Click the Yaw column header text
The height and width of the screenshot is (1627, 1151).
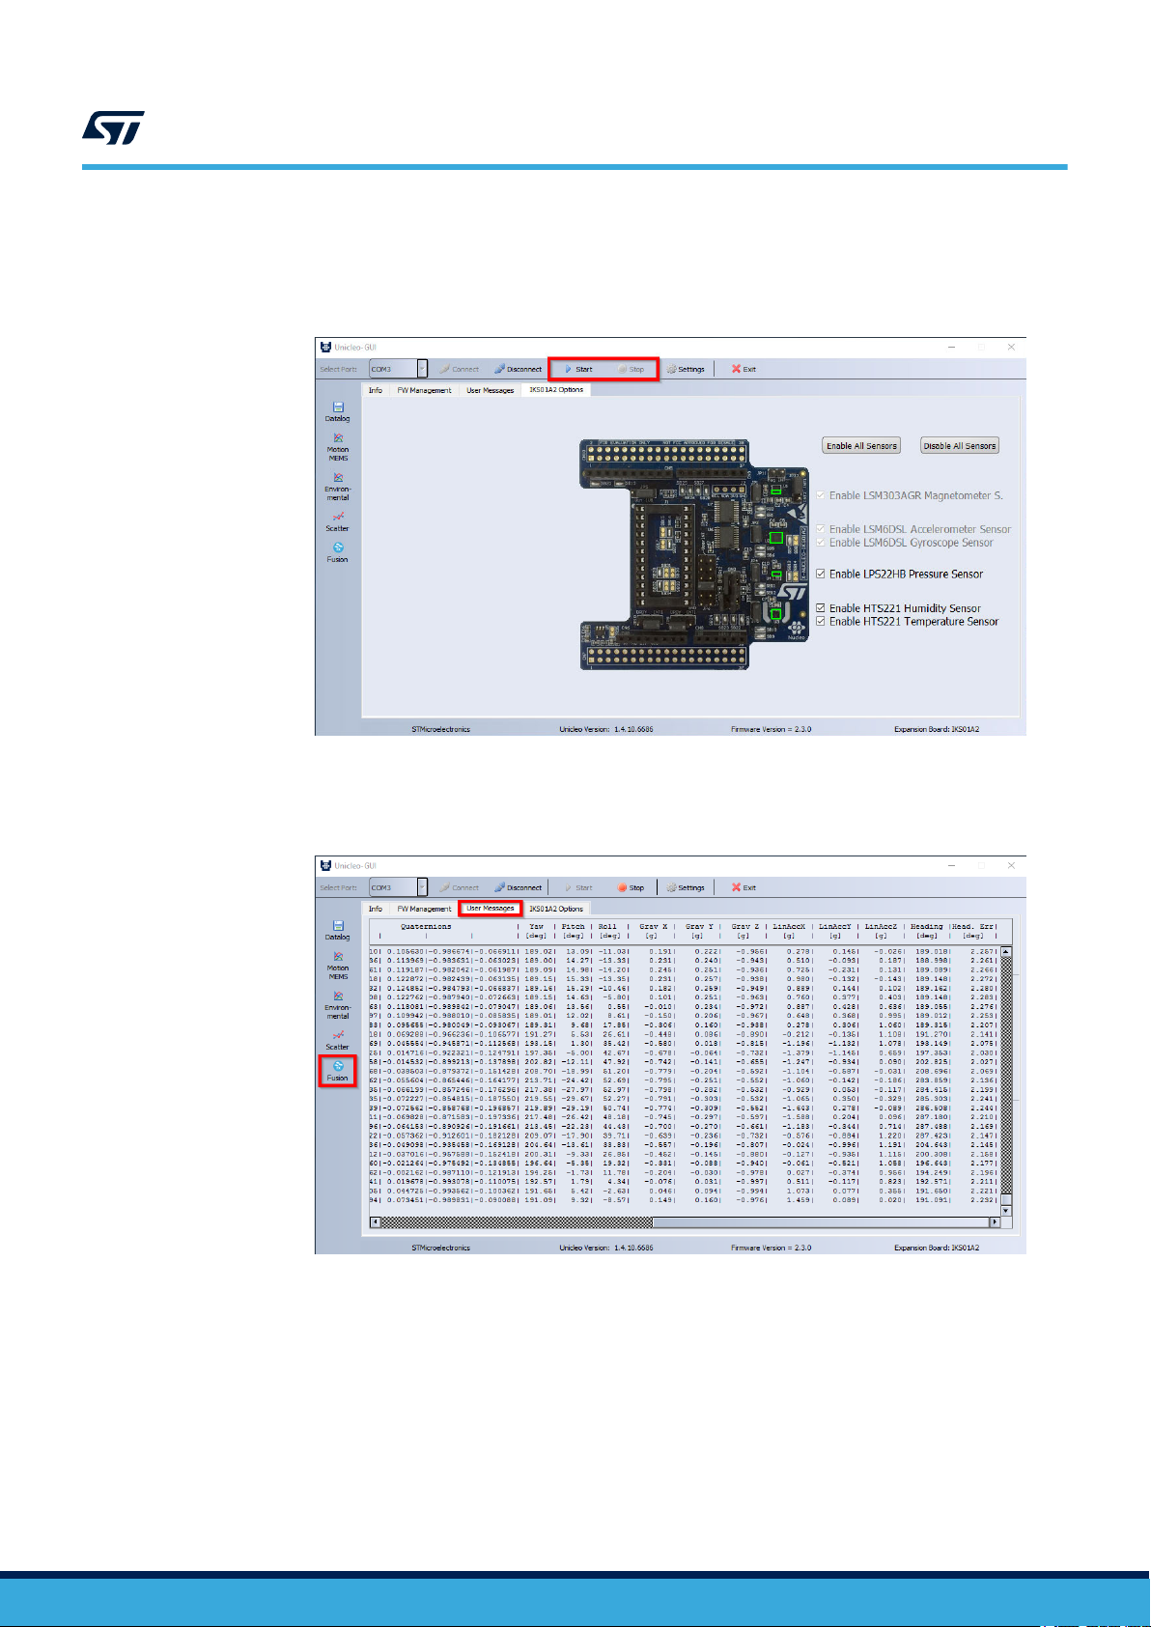pos(536,926)
